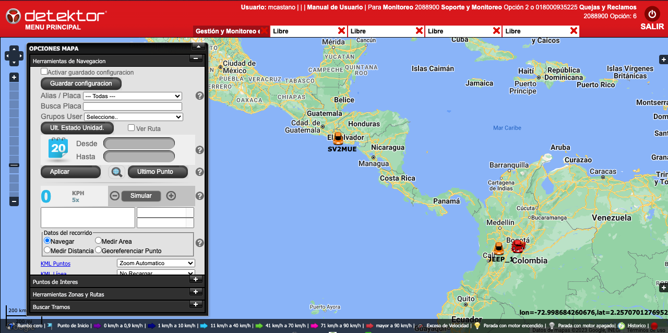Collapse Herramientas de Navegacion section
The width and height of the screenshot is (668, 333).
tap(196, 58)
